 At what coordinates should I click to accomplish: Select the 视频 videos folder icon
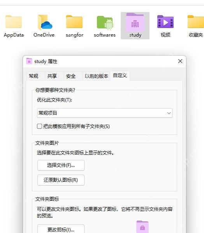click(x=165, y=22)
